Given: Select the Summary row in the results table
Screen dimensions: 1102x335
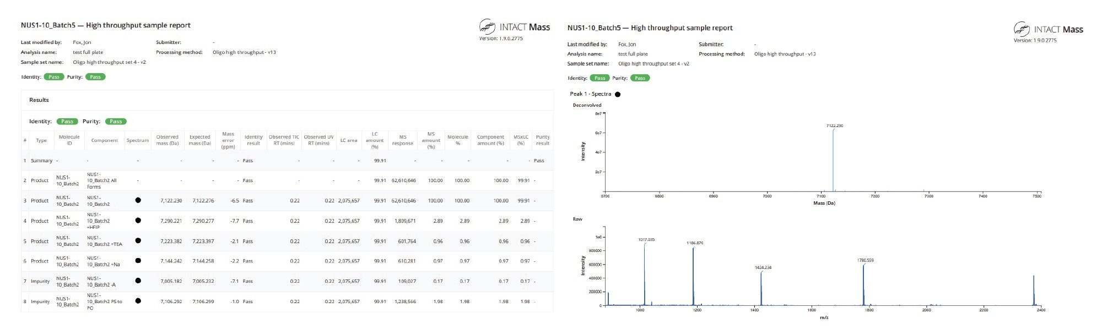Looking at the screenshot, I should [41, 161].
